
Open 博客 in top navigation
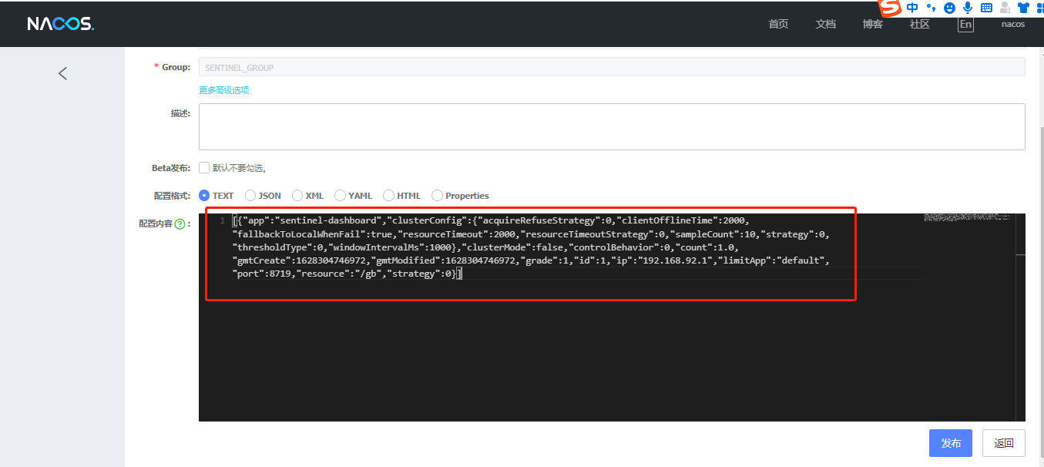tap(872, 24)
